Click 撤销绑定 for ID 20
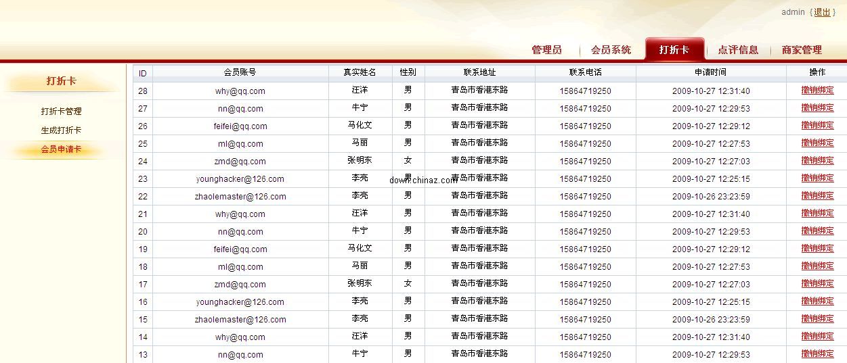847x363 pixels. tap(817, 231)
